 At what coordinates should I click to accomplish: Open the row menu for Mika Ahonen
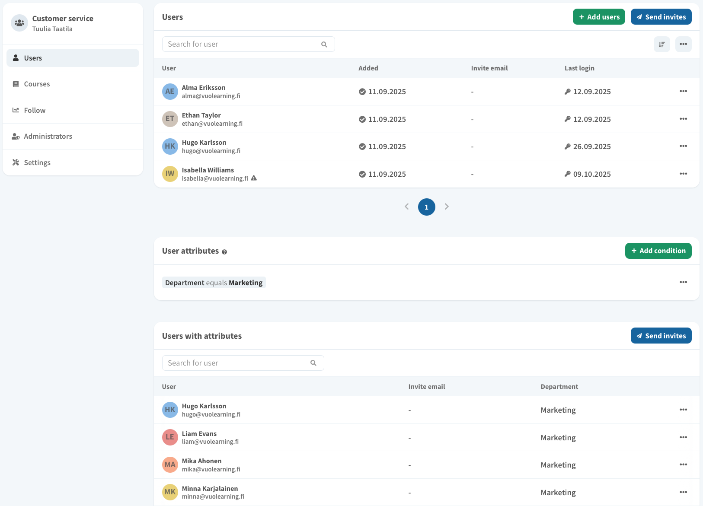pyautogui.click(x=683, y=465)
